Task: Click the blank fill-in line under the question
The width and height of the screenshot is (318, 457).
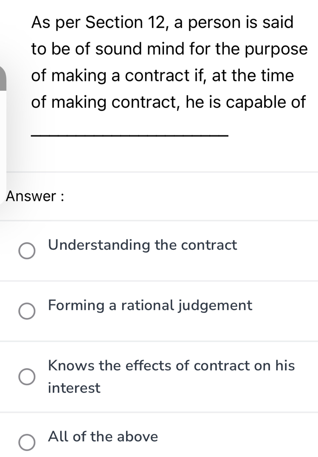Action: 130,135
